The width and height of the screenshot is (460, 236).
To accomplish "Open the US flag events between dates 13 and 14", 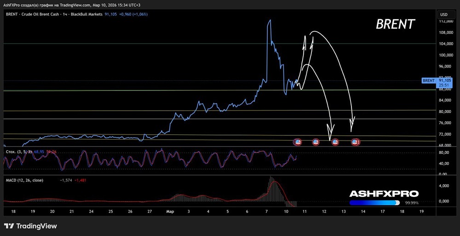I will pyautogui.click(x=356, y=142).
